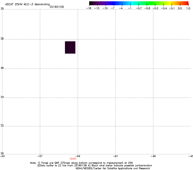Click the longitude -48 axis label
The image size is (193, 170).
153,156
